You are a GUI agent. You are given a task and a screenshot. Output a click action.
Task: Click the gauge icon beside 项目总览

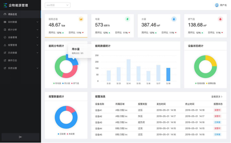5,14
